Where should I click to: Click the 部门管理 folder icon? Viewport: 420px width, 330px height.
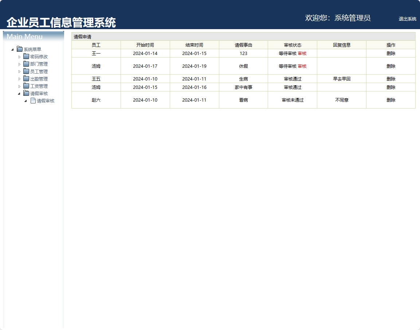coord(26,64)
